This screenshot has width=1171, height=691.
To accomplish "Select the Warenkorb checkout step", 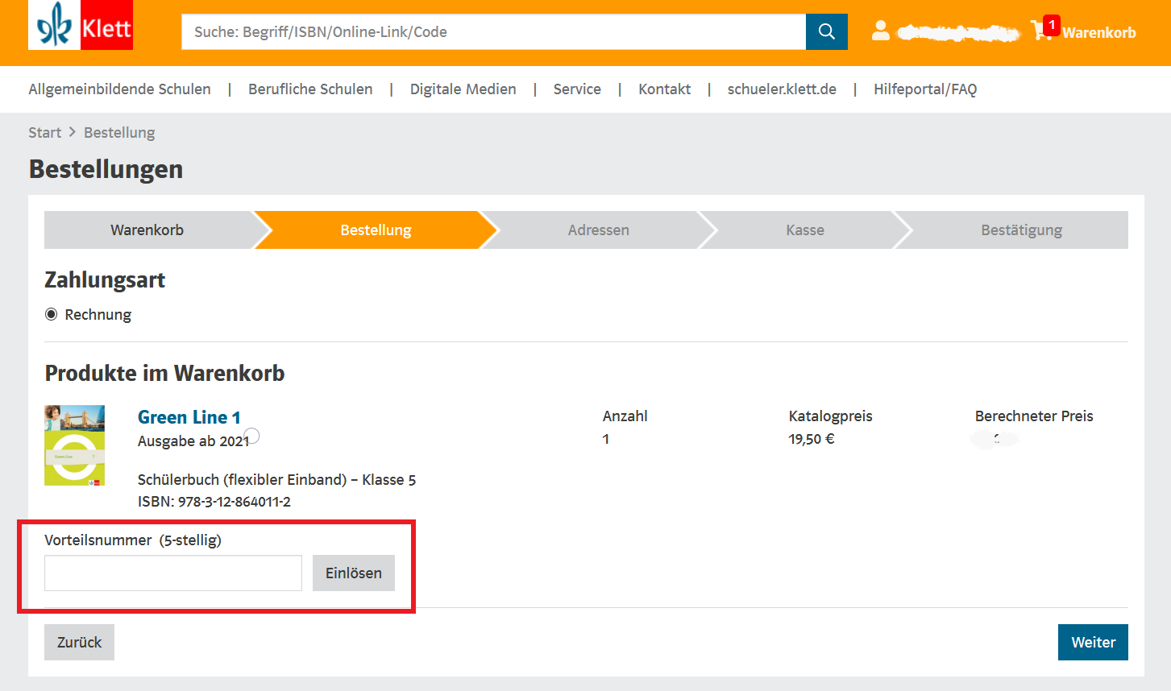I will [x=147, y=230].
